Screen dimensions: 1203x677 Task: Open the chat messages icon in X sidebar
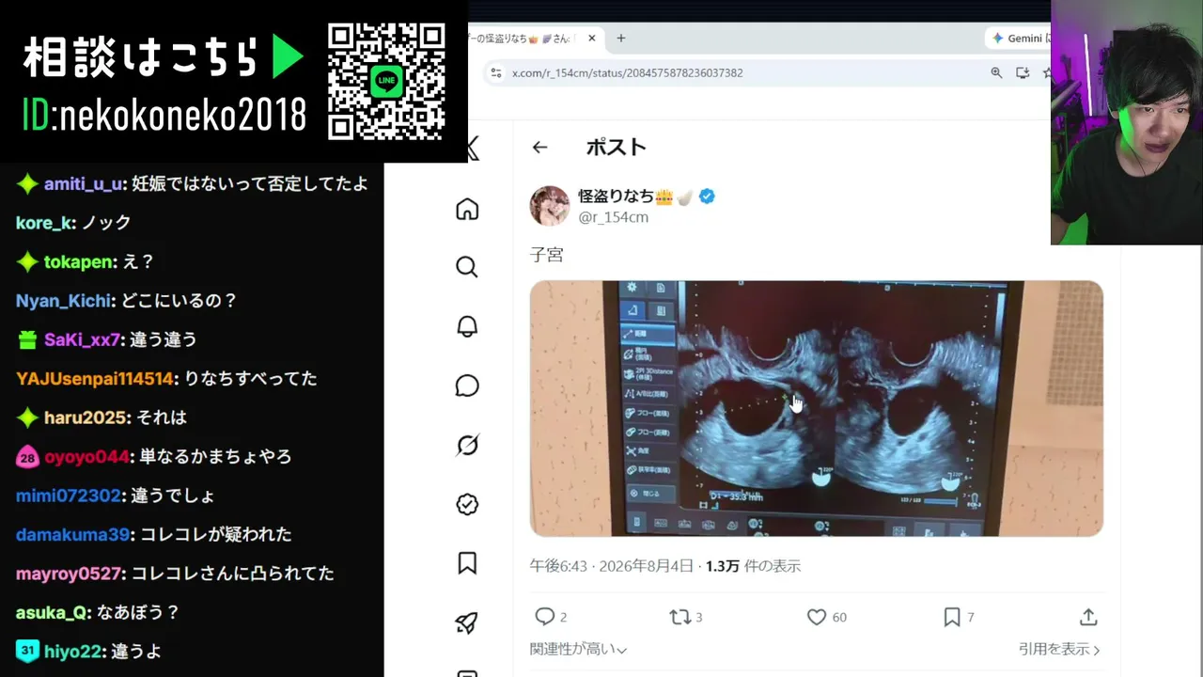467,386
